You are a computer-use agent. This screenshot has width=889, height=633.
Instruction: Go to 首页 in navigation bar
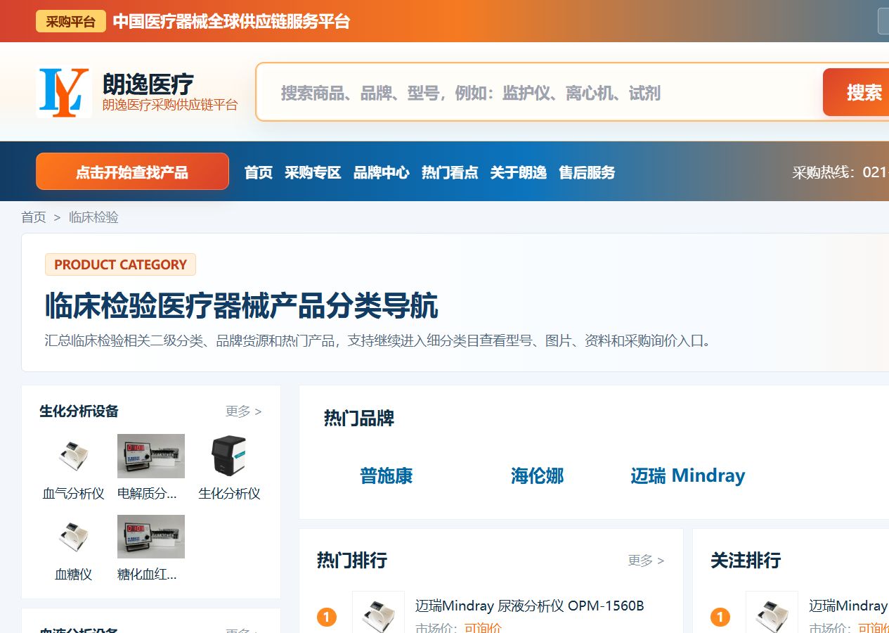[x=259, y=172]
